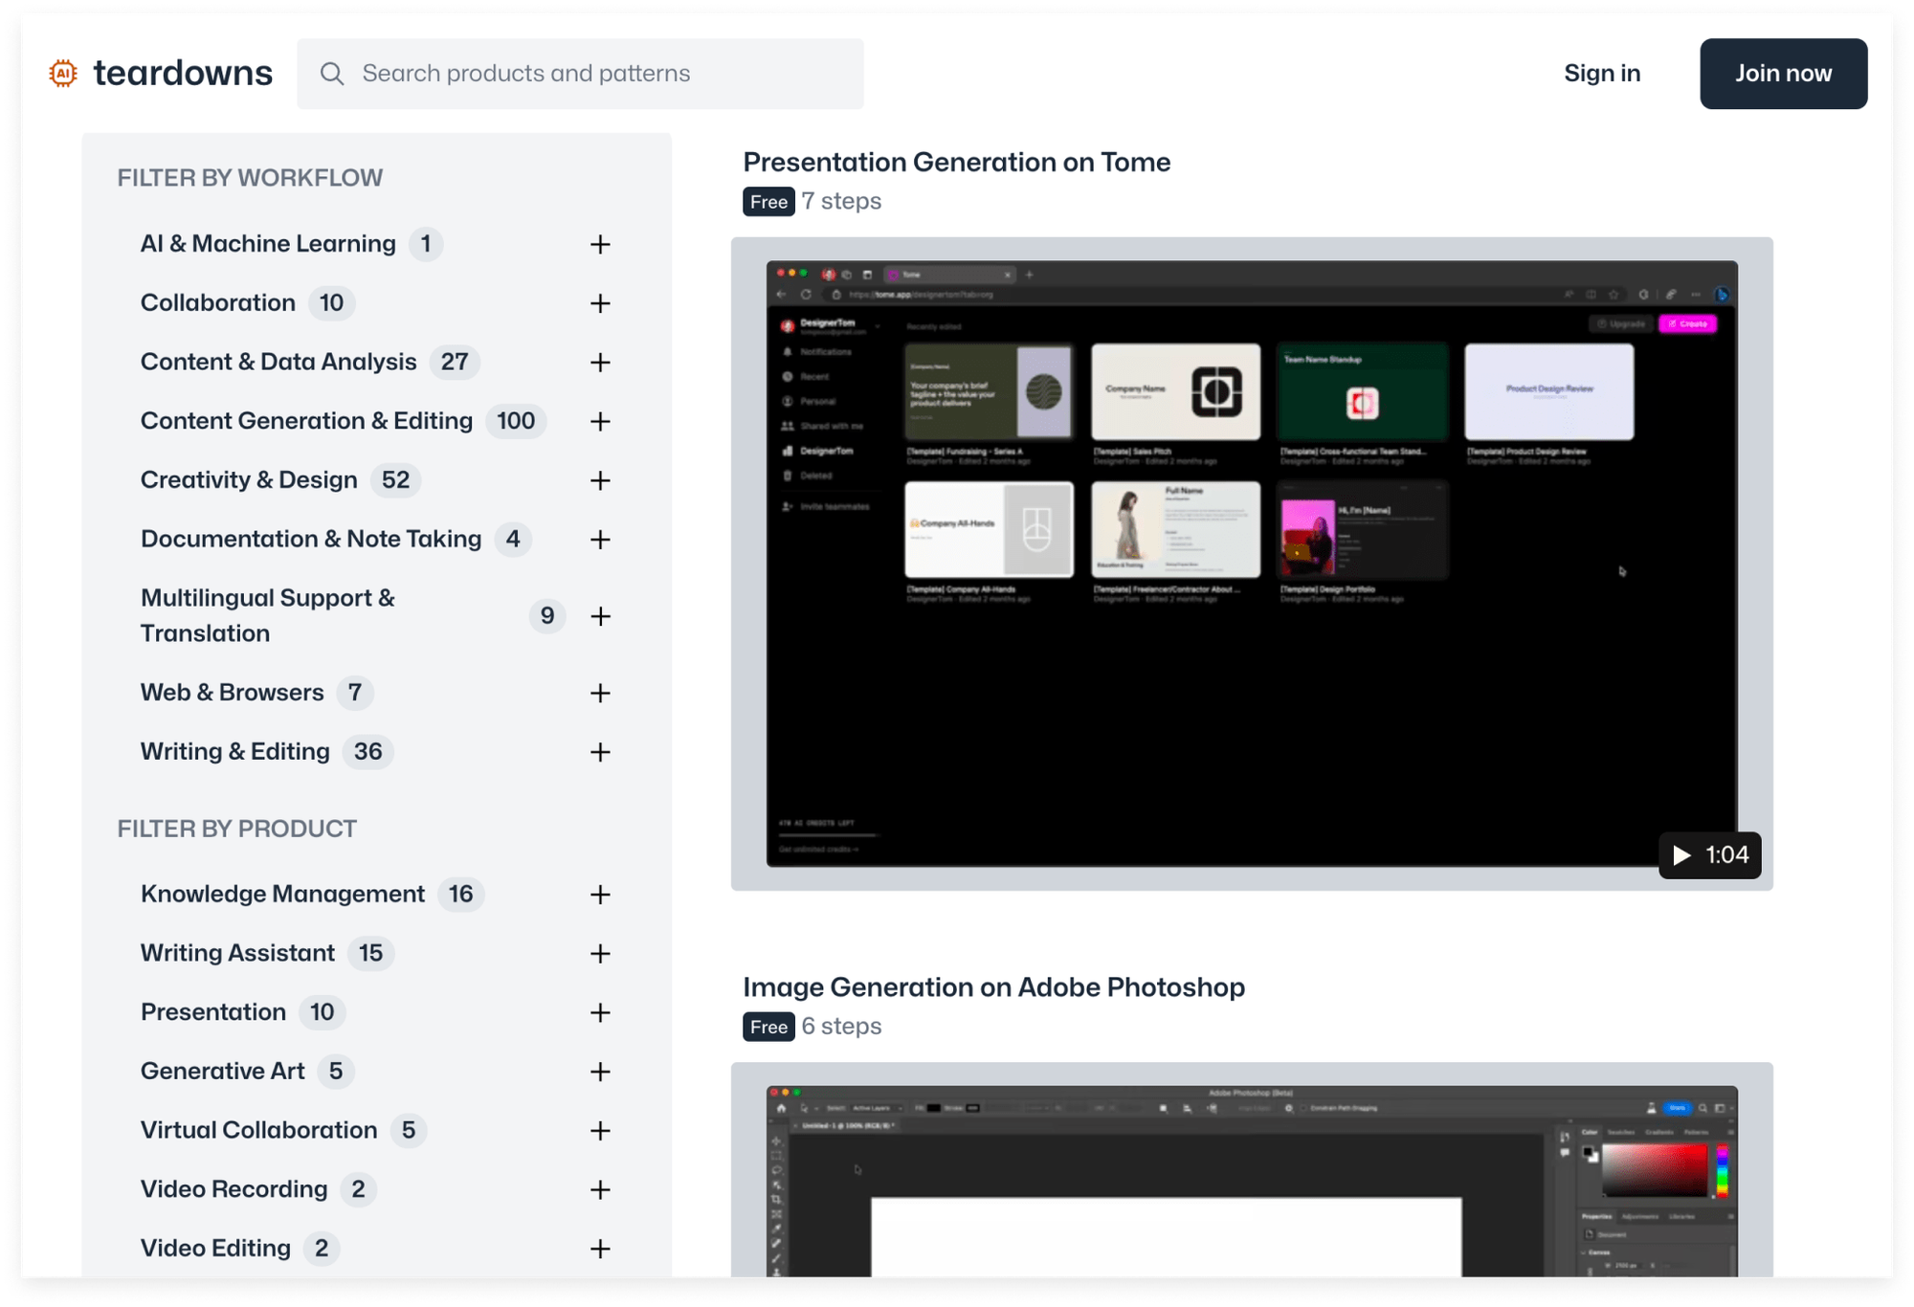Expand the Collaboration workflow filter
This screenshot has width=1914, height=1307.
pos(600,303)
